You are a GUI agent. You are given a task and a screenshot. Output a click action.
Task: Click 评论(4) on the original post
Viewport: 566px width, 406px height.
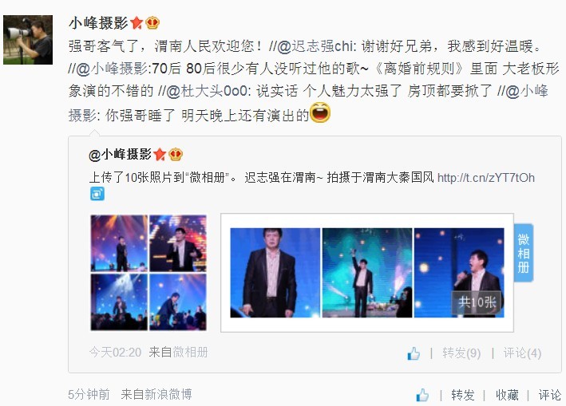click(x=522, y=353)
